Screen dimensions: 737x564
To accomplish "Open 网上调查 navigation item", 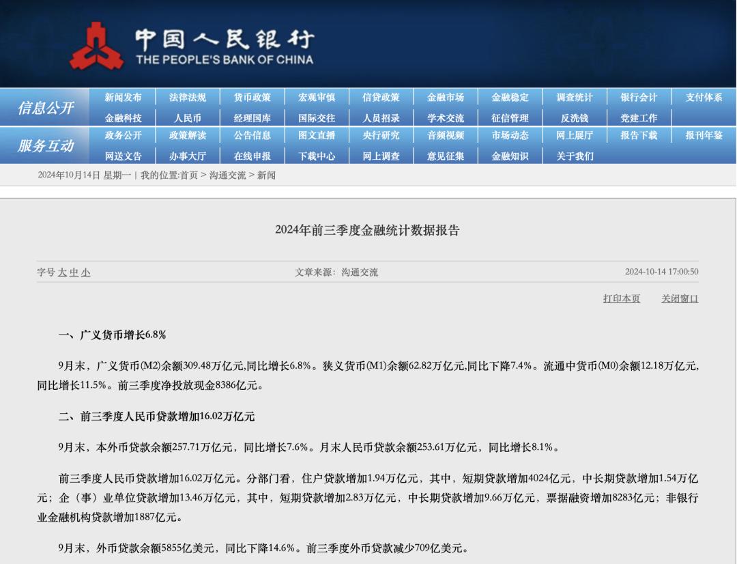I will (x=381, y=156).
